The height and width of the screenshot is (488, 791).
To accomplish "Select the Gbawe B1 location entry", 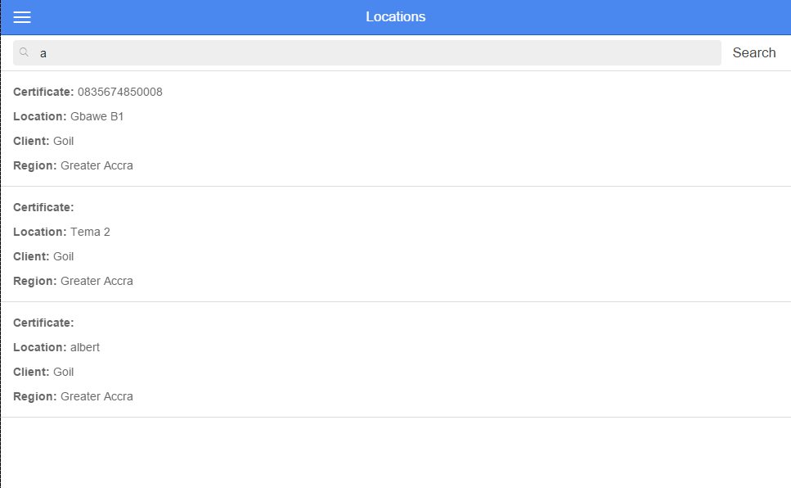I will 396,129.
